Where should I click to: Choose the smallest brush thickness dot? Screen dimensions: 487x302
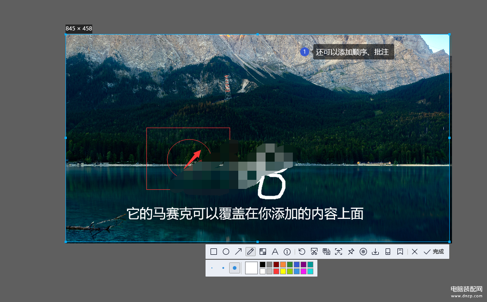pos(212,268)
